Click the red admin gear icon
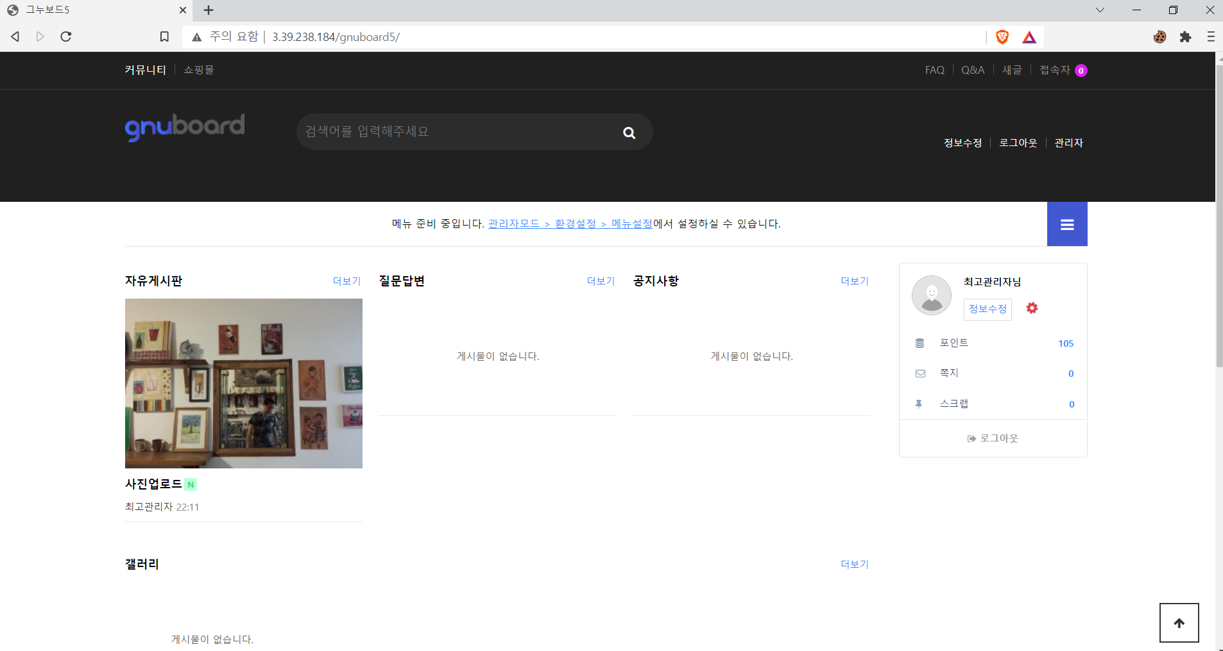This screenshot has width=1223, height=651. click(x=1032, y=308)
